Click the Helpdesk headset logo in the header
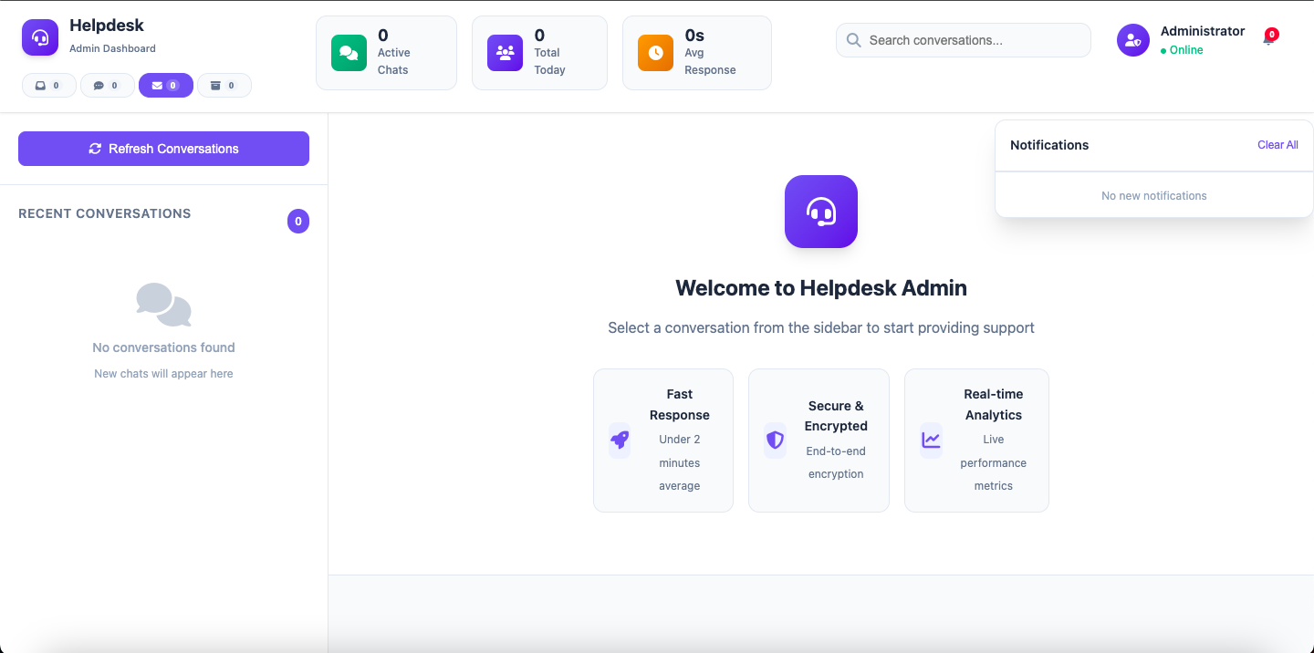1314x653 pixels. pos(40,37)
